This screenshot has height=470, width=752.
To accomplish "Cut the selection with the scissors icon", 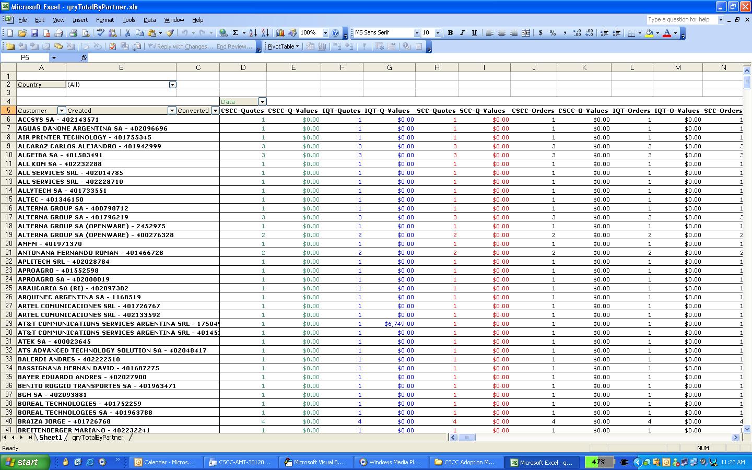I will [127, 33].
